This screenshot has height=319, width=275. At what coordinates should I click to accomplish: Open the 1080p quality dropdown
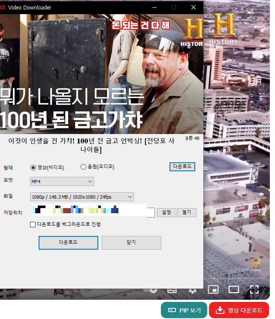coord(82,197)
